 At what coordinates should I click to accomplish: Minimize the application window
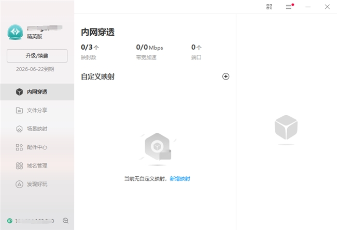pyautogui.click(x=308, y=7)
